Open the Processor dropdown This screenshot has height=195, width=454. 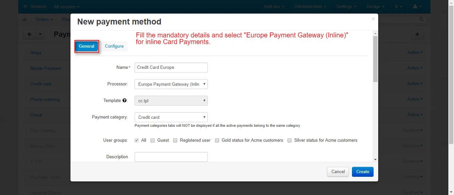(171, 84)
